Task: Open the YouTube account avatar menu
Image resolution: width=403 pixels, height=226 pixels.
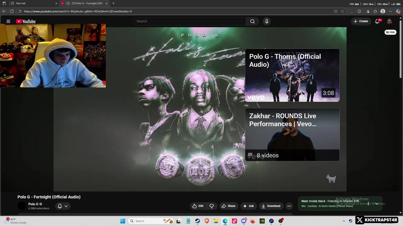Action: tap(389, 21)
